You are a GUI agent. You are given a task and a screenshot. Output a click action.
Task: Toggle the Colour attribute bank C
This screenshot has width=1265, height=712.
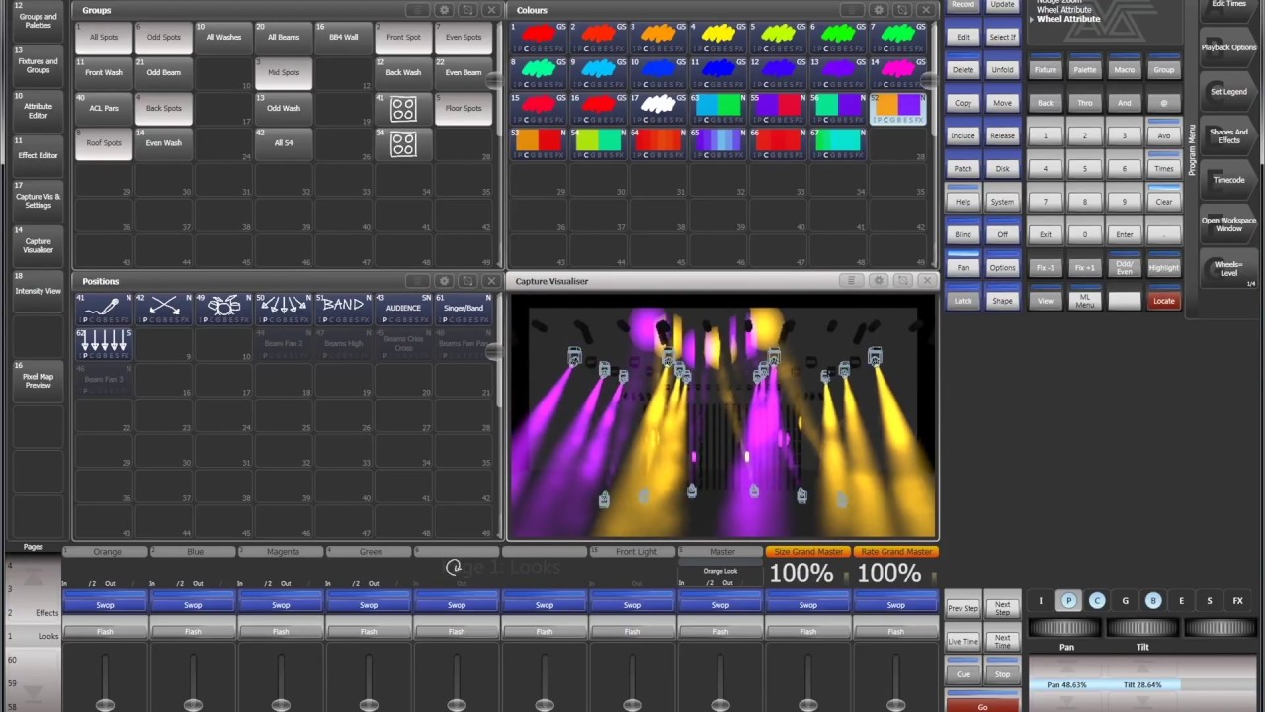point(1097,601)
